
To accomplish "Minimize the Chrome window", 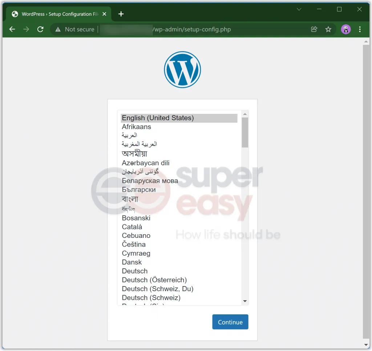I will tap(319, 9).
